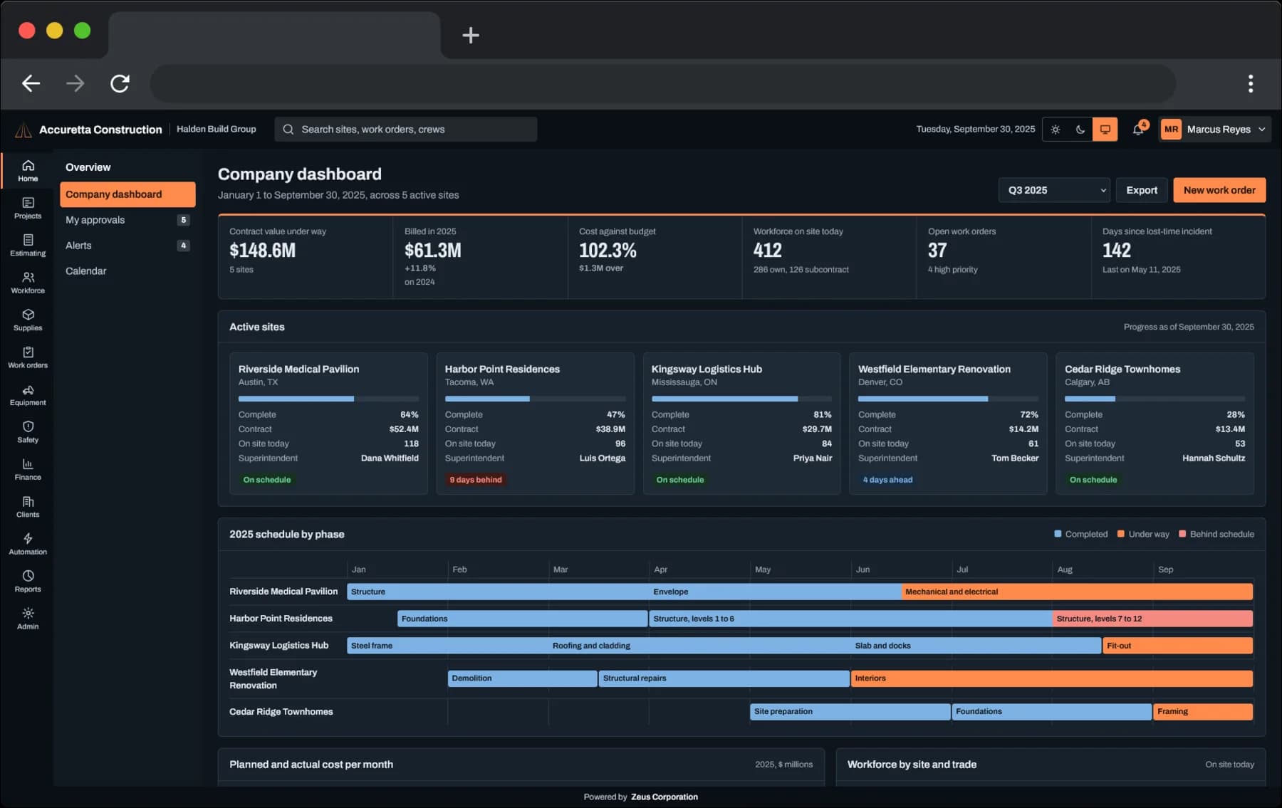Open a new browser tab
Screen dimensions: 1282x808
470,35
